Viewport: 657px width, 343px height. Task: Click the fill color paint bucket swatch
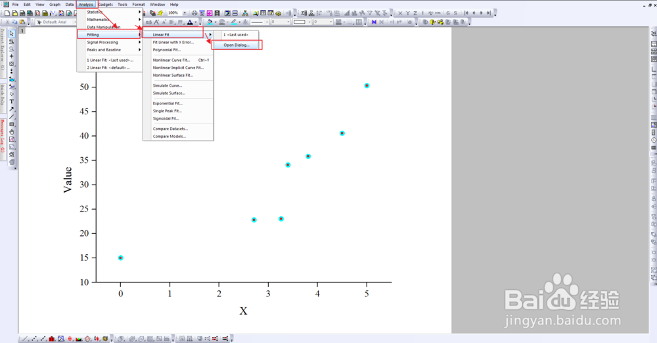210,22
